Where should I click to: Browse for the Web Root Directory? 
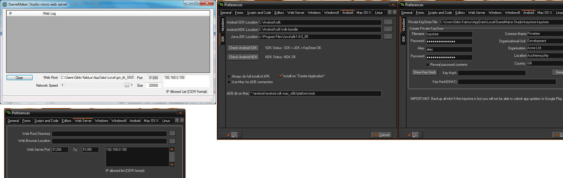172,134
